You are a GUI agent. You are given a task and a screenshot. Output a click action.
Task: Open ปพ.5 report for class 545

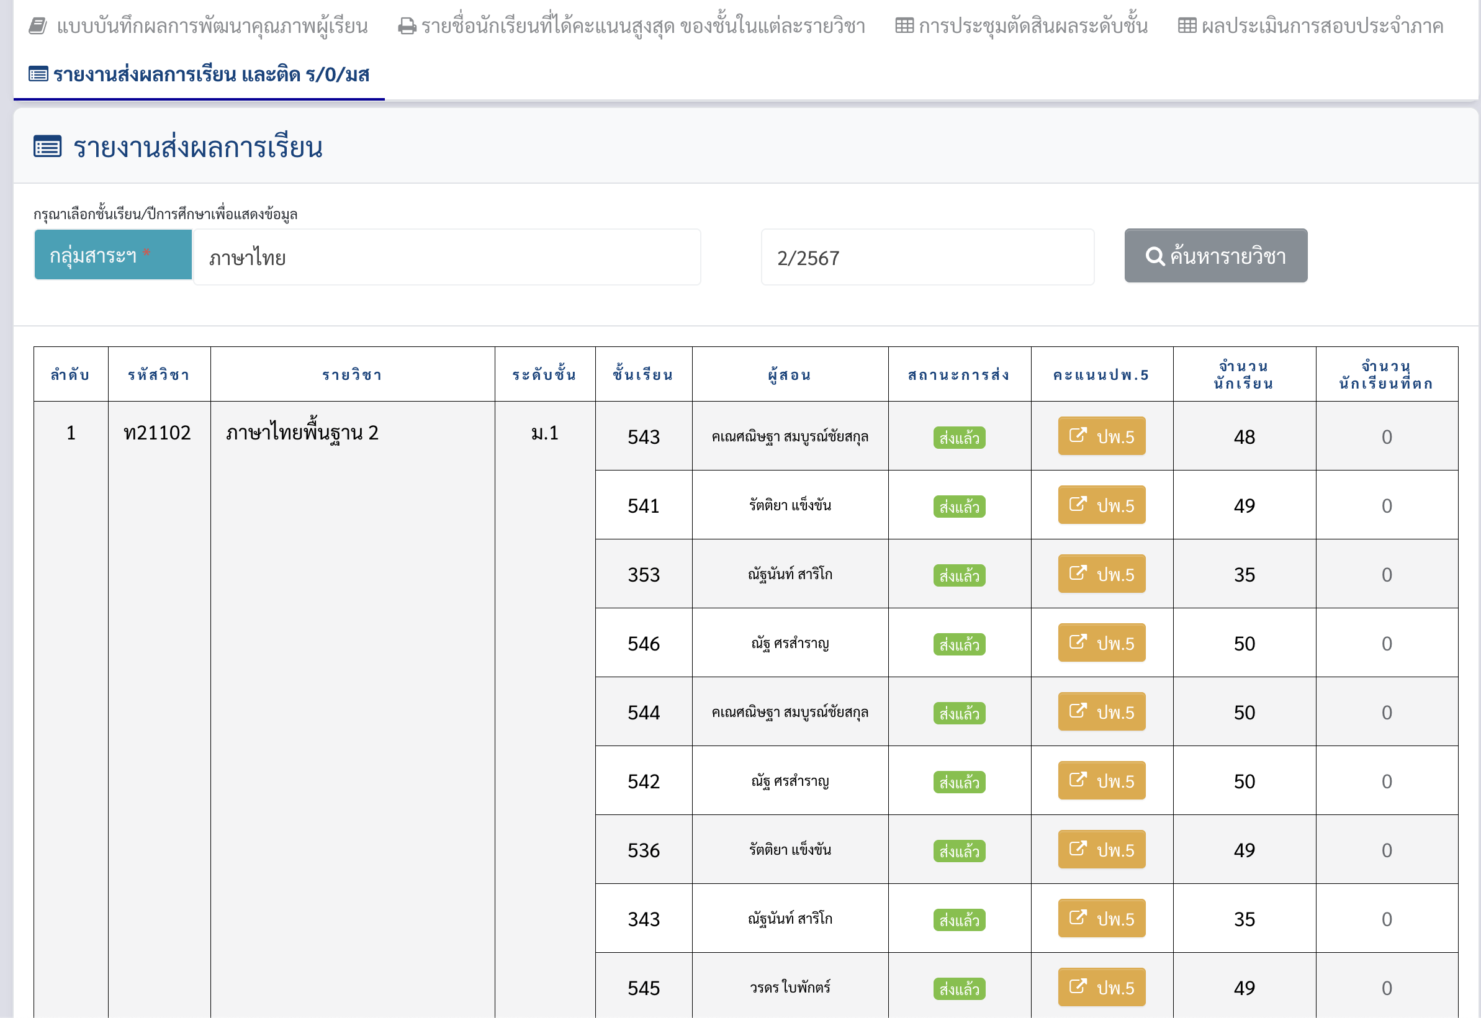(x=1102, y=988)
